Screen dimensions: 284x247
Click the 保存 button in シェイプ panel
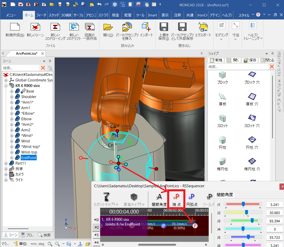250,60
